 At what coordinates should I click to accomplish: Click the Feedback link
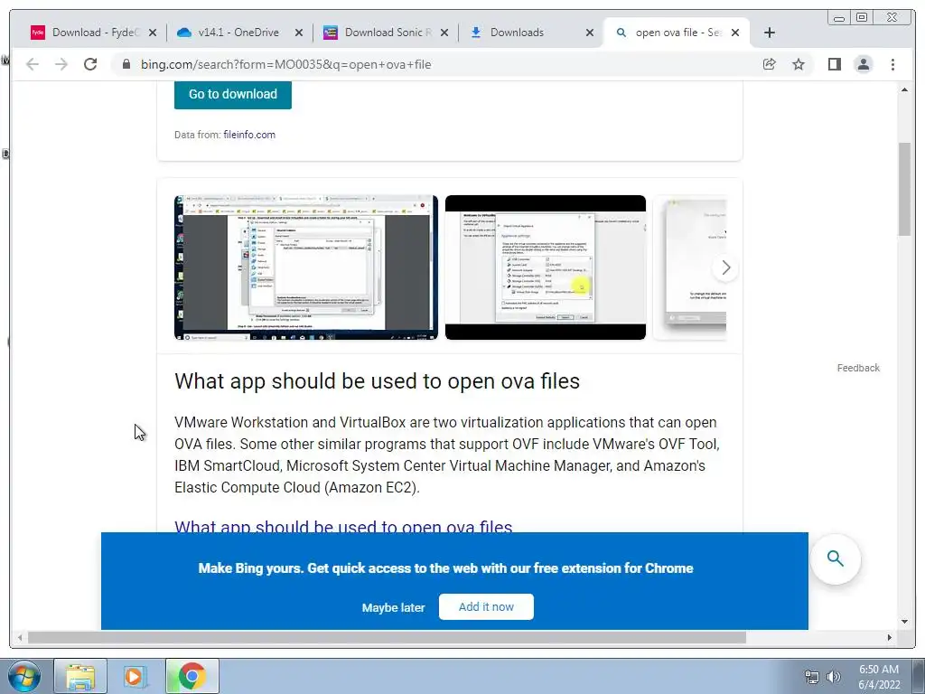858,368
